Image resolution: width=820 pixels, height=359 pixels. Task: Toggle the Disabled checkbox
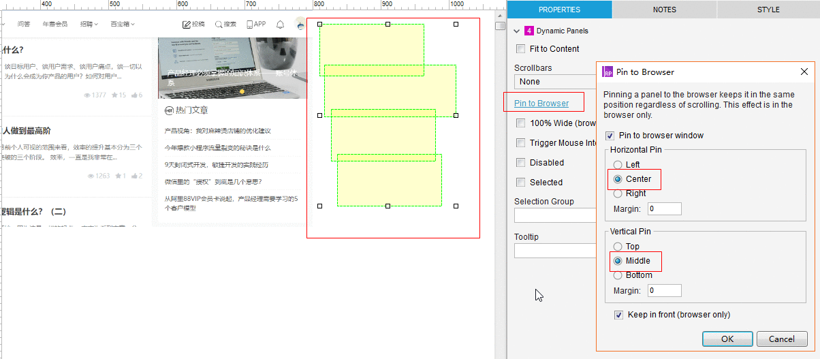point(521,163)
